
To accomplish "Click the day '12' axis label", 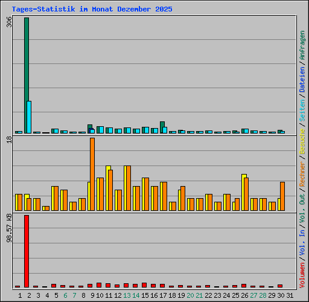I will click(118, 295).
